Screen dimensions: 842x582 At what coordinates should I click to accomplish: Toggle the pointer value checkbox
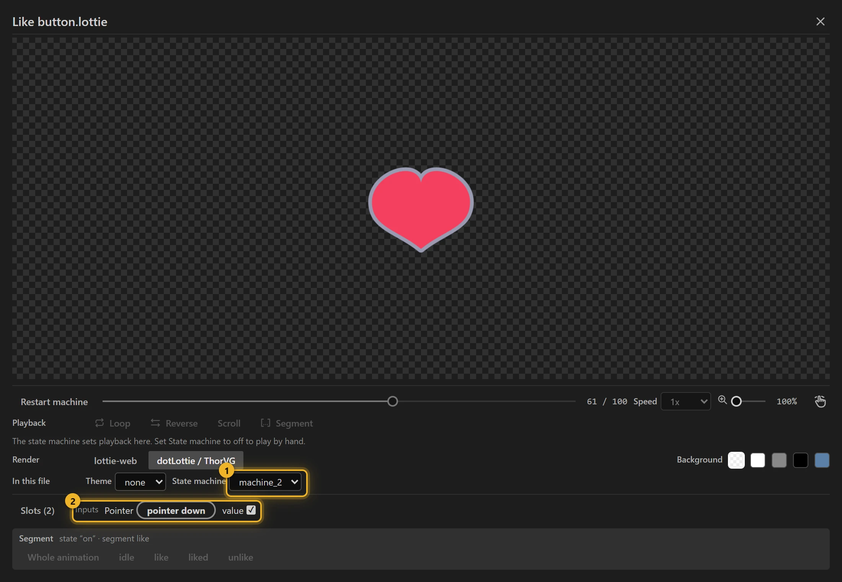[251, 510]
